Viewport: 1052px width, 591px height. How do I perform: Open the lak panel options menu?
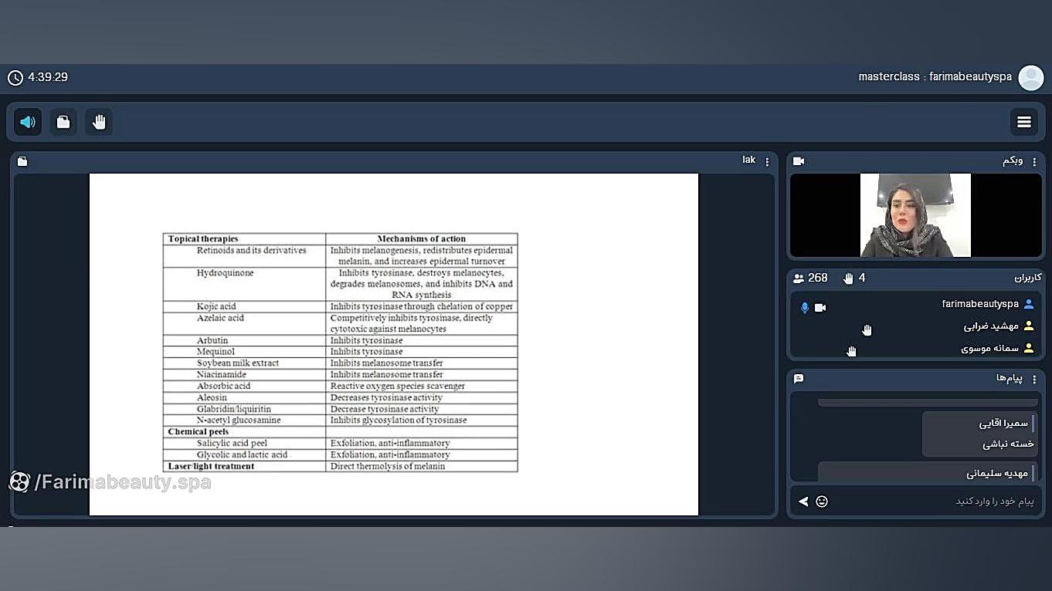pos(767,161)
